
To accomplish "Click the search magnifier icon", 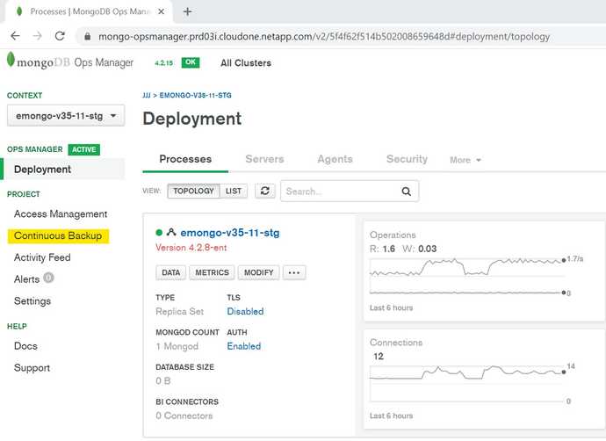I will [406, 192].
